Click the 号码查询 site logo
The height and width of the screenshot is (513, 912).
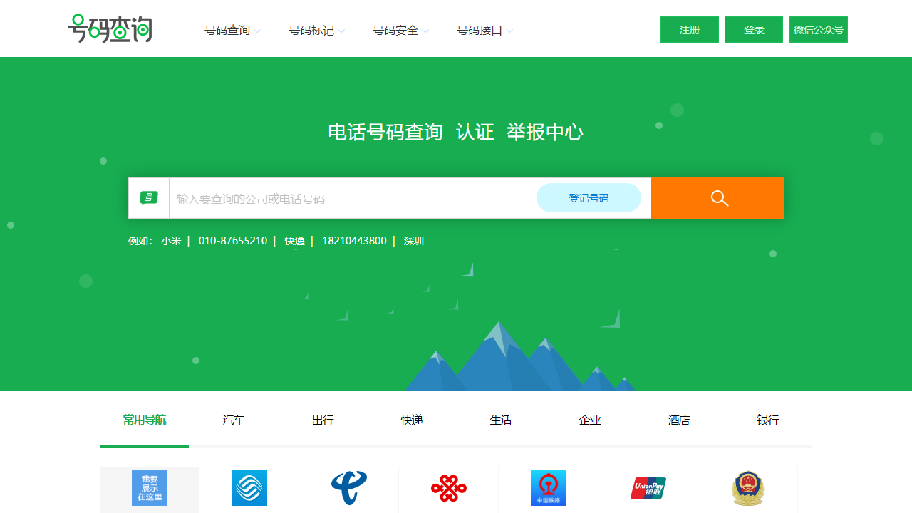tap(110, 28)
